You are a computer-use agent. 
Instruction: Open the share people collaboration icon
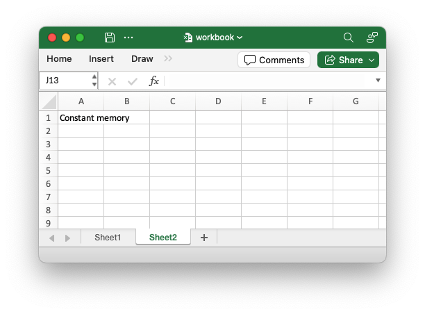coord(372,38)
